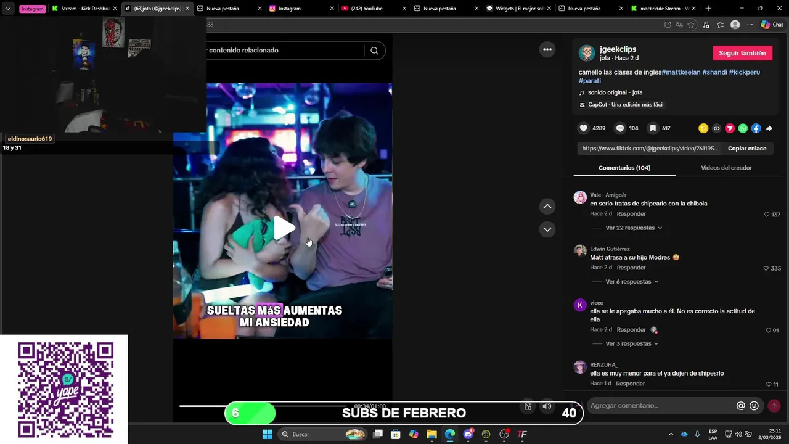The height and width of the screenshot is (444, 789).
Task: Open the Windows Start menu
Action: [267, 434]
